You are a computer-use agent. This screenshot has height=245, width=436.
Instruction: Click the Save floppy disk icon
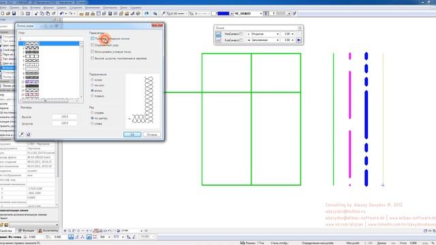[x=14, y=14]
